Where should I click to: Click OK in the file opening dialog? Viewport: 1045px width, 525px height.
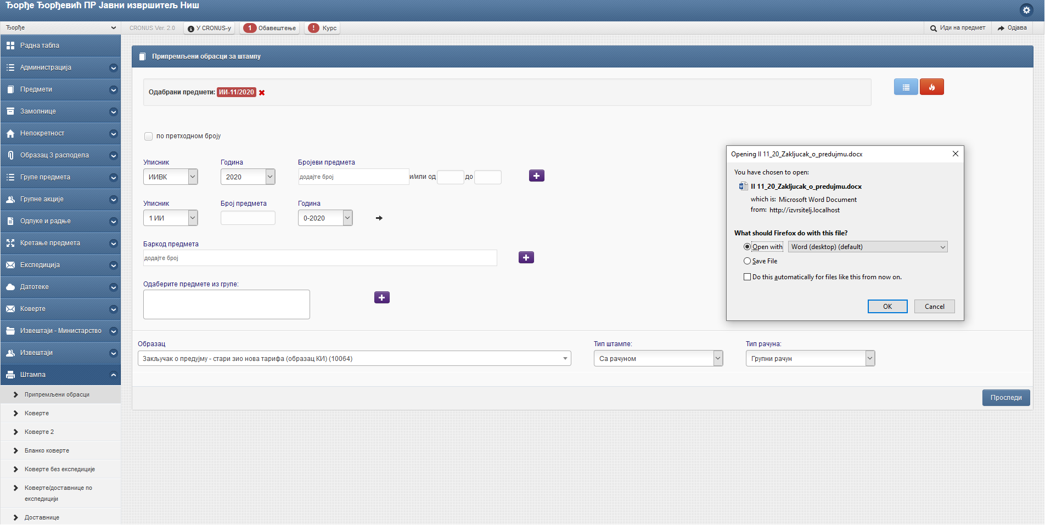[x=887, y=307]
